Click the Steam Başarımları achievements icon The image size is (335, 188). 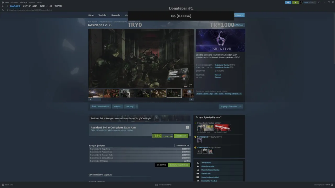pos(198,166)
